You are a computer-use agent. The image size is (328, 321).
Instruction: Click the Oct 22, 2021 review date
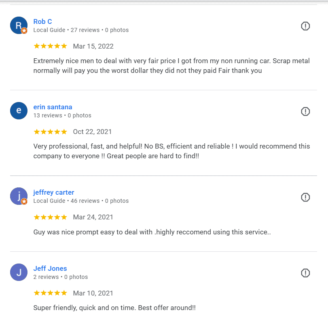point(92,132)
